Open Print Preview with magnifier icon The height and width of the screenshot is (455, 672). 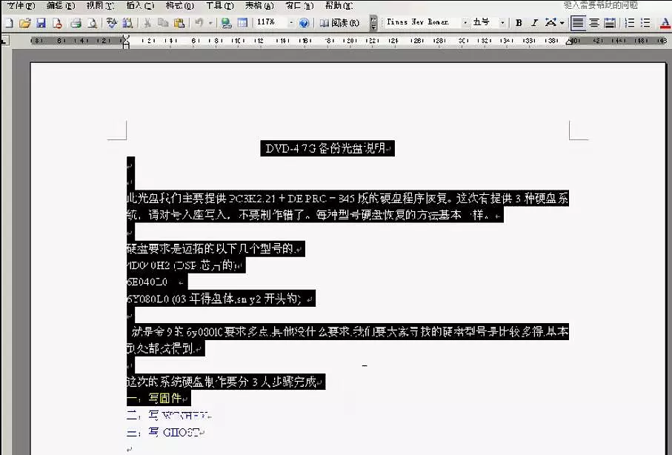point(92,23)
